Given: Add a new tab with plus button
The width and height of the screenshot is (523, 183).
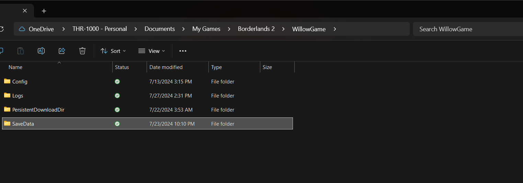Looking at the screenshot, I should click(x=44, y=11).
